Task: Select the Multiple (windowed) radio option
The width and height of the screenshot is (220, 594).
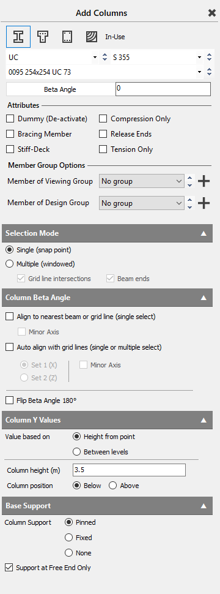Action: pos(9,264)
